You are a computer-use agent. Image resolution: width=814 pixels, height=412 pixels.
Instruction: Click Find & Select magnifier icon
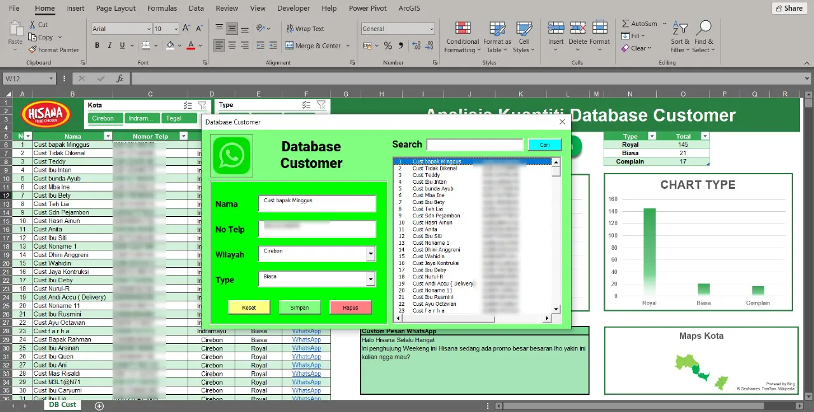click(703, 29)
